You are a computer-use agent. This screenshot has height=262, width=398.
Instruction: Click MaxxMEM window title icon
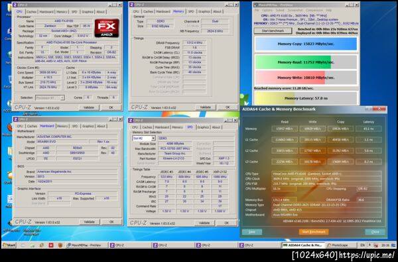pyautogui.click(x=256, y=5)
